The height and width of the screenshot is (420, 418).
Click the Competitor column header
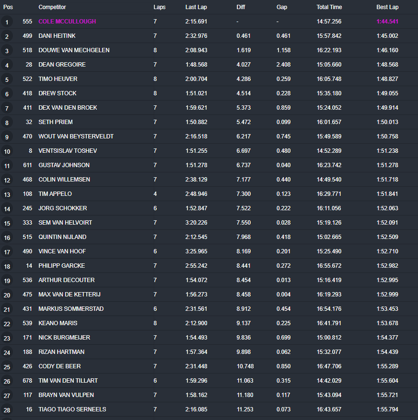[52, 7]
